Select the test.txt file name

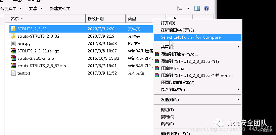[x=24, y=73]
